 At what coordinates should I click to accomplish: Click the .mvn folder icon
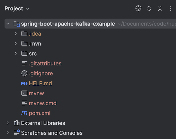(x=24, y=44)
